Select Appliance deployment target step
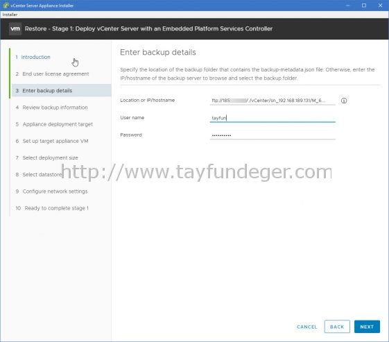Viewport: 389px width, 342px height. (x=58, y=124)
